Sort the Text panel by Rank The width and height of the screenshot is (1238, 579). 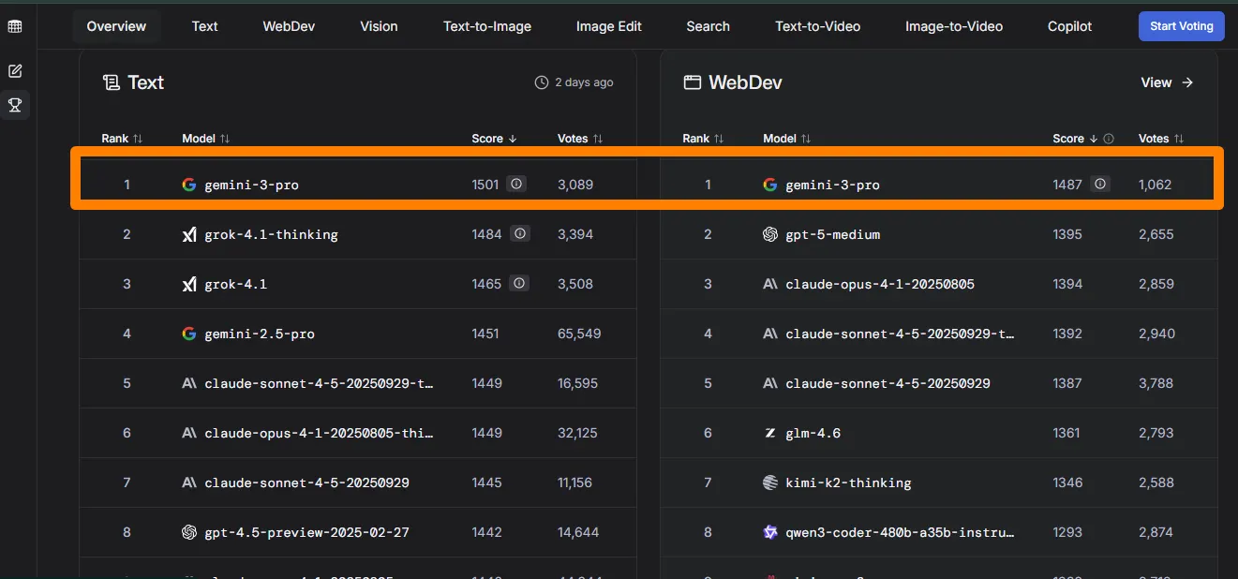122,139
